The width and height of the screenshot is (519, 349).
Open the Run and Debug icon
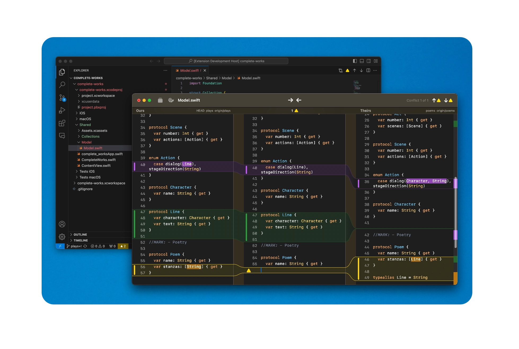(x=62, y=110)
